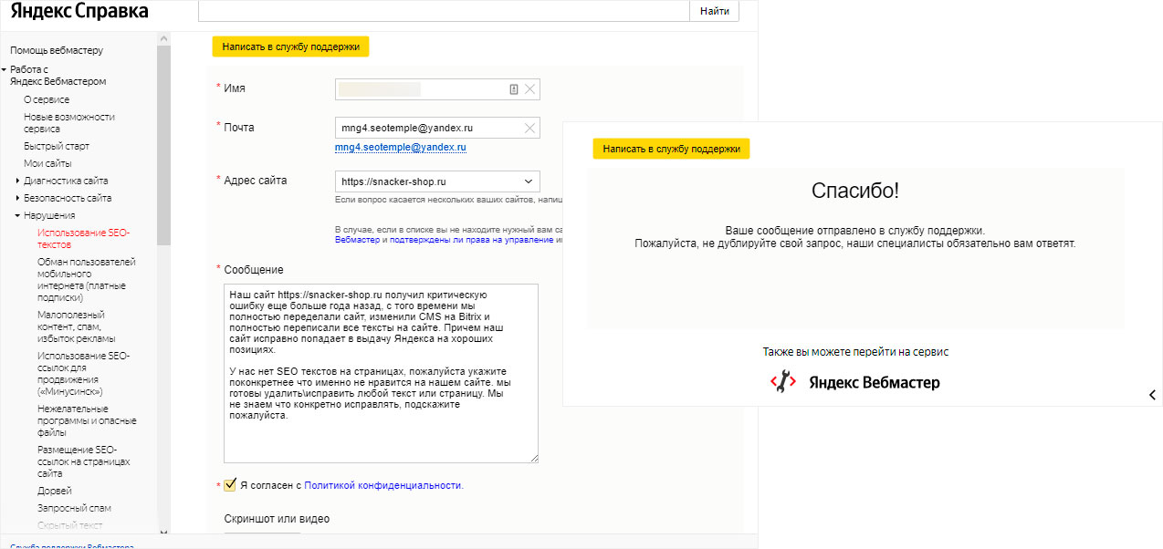Collapse Работа с Яндекс Вебмастером section
1163x549 pixels.
5,69
